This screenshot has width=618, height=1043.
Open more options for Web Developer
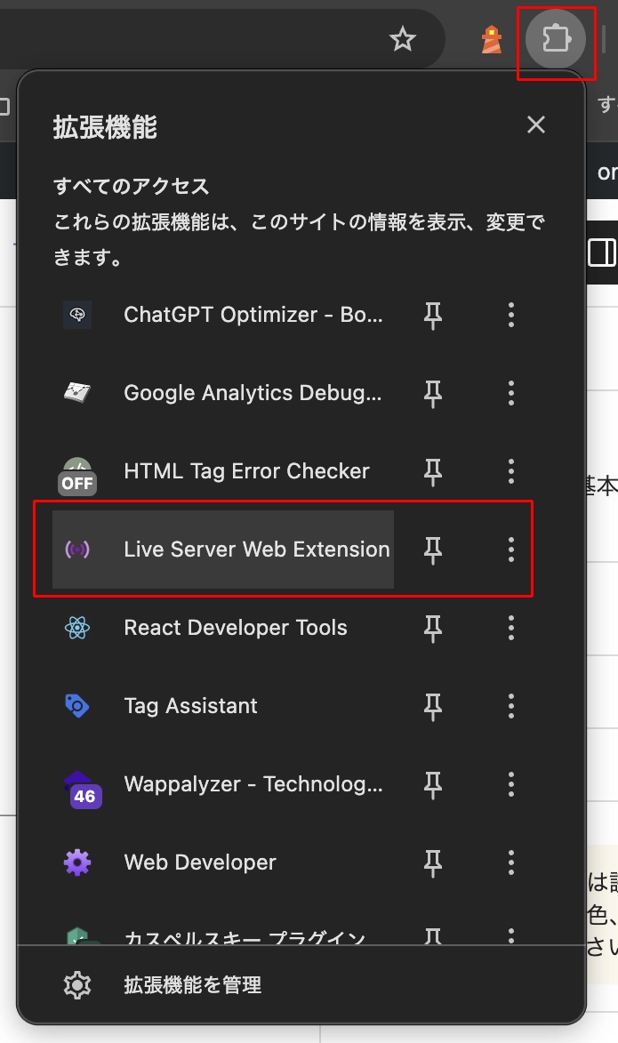click(510, 862)
